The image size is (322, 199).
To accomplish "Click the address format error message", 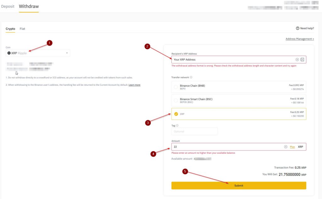I will click(234, 66).
